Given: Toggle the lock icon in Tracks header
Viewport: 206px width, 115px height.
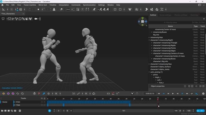Looking at the screenshot, I should (44, 98).
